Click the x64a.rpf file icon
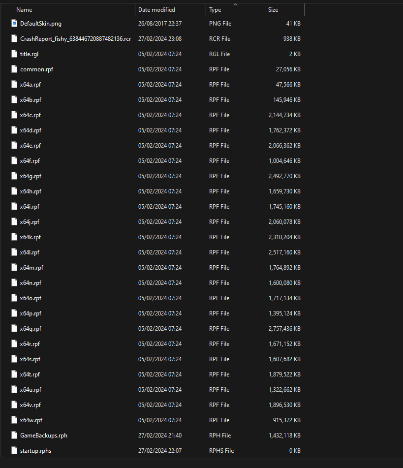 click(14, 85)
